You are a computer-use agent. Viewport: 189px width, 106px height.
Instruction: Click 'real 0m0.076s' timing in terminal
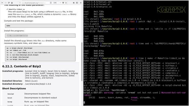(94, 51)
